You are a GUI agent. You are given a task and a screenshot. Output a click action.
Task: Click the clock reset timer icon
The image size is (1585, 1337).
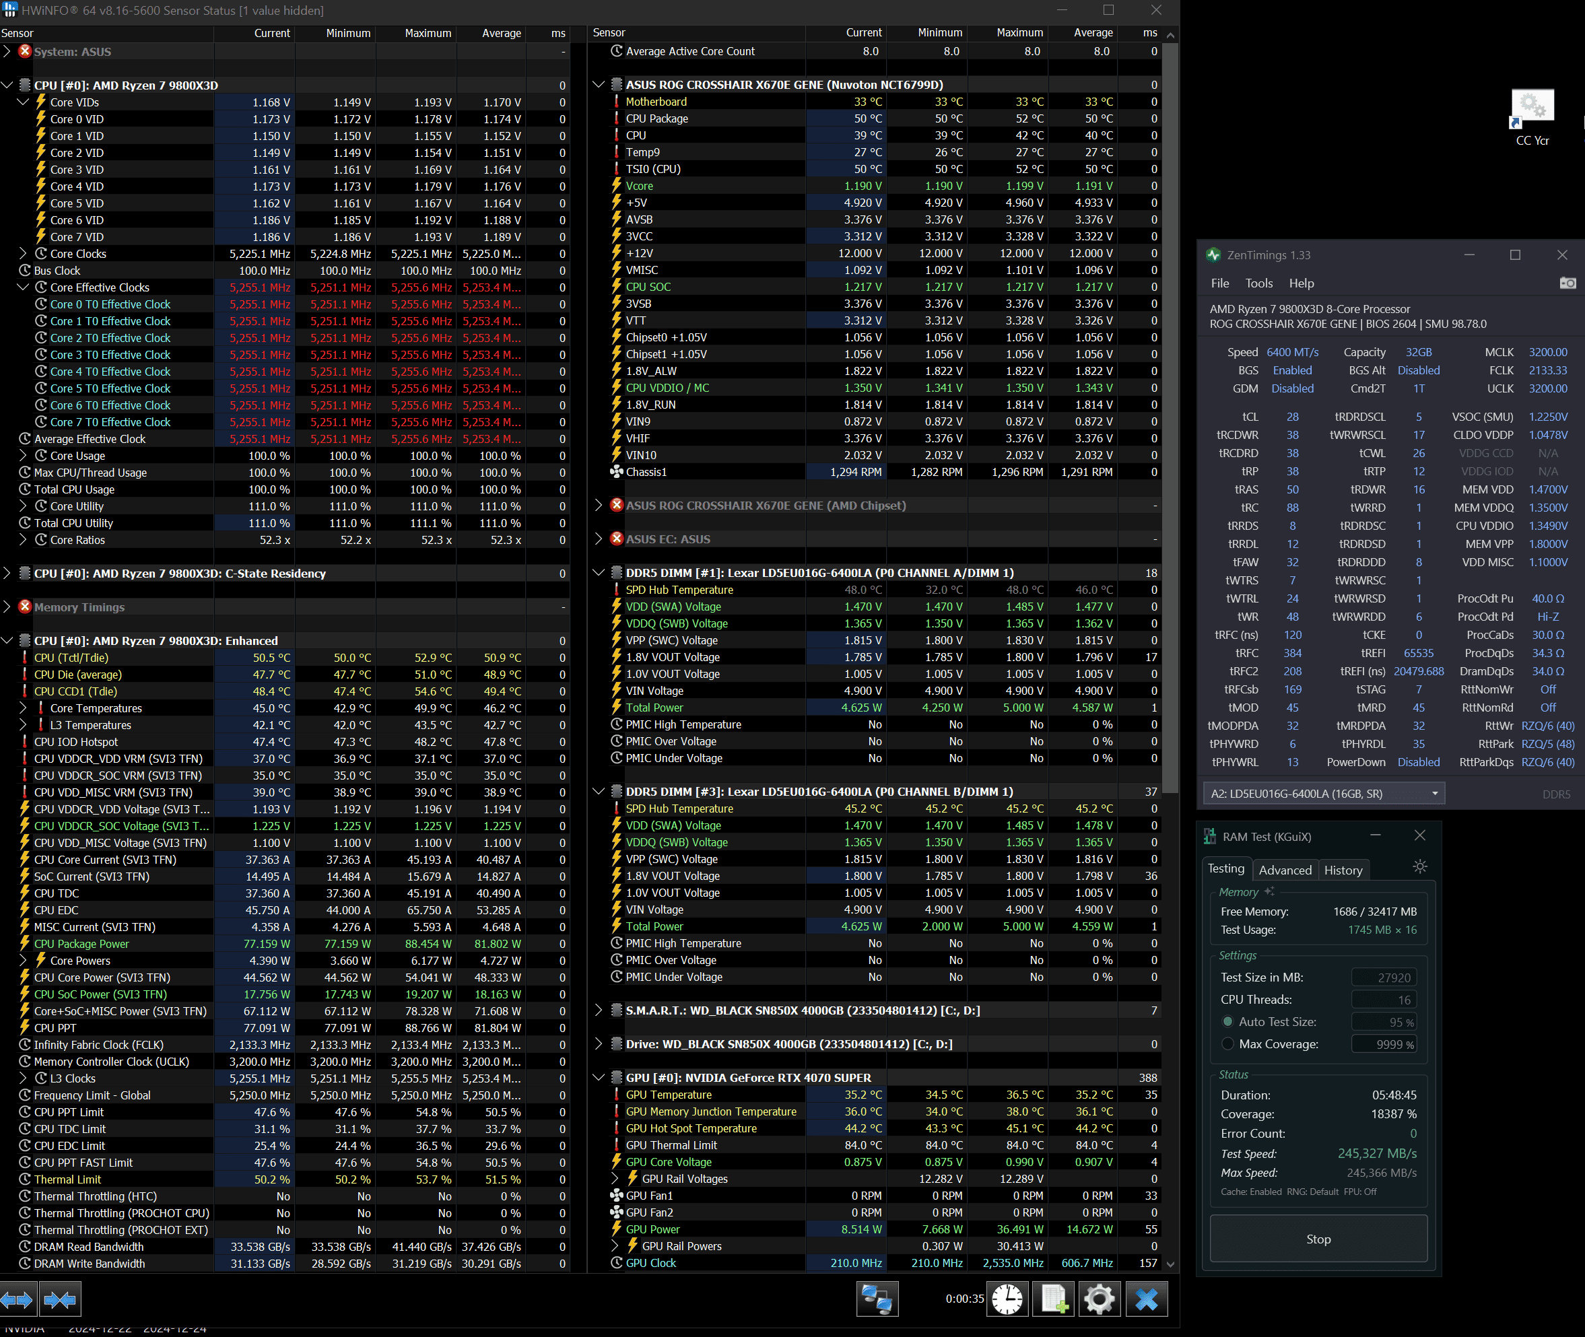coord(1007,1299)
